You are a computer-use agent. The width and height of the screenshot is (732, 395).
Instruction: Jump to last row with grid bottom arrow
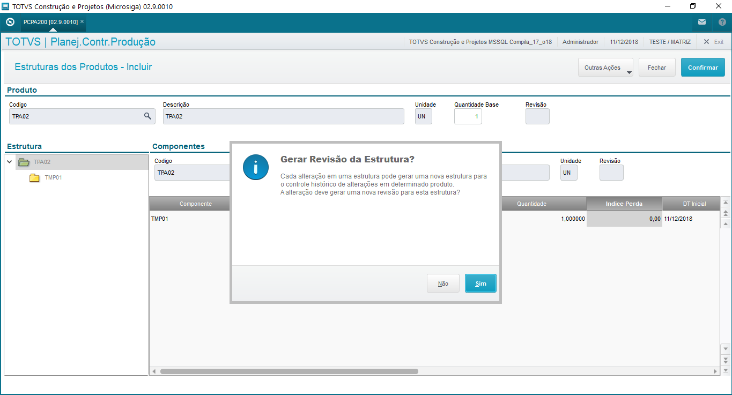(726, 370)
